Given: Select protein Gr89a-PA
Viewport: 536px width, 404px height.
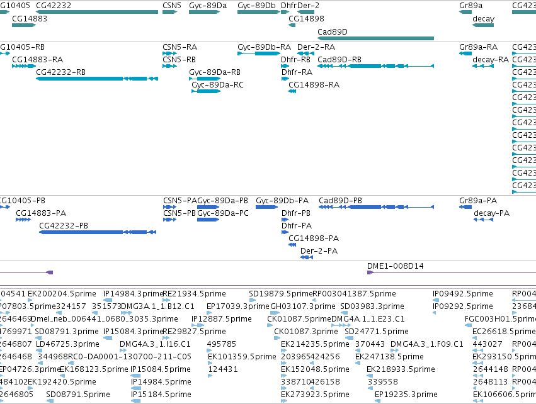Looking at the screenshot, I should (x=478, y=201).
